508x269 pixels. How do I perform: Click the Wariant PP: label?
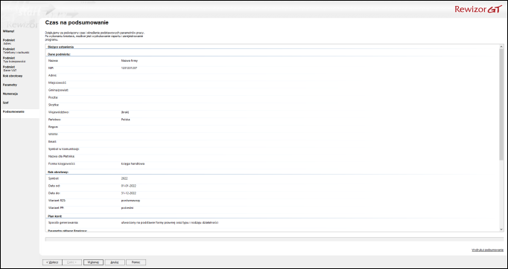point(57,208)
